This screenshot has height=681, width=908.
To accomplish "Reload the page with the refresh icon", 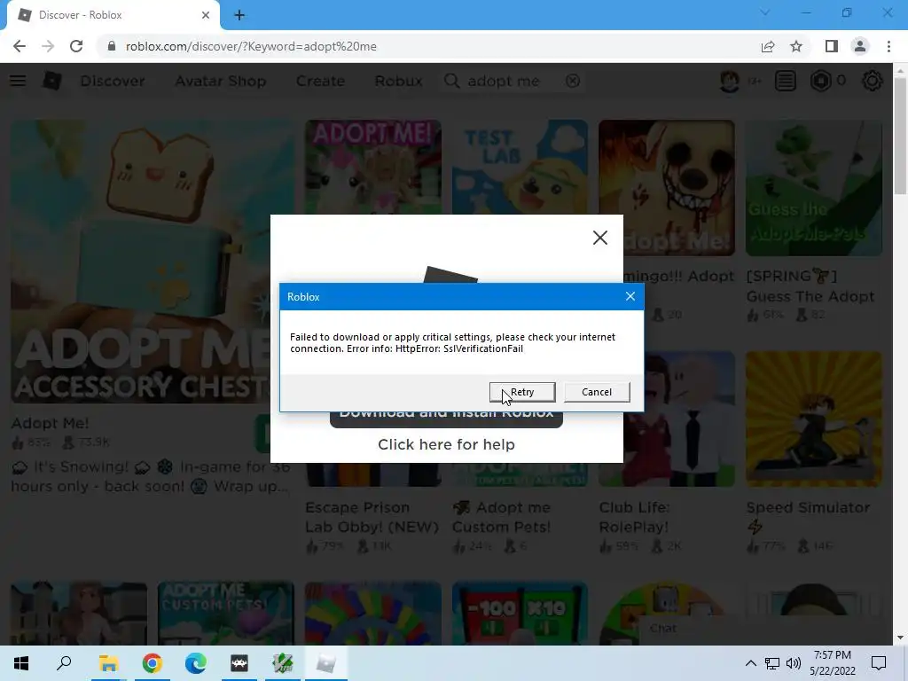I will pyautogui.click(x=76, y=46).
